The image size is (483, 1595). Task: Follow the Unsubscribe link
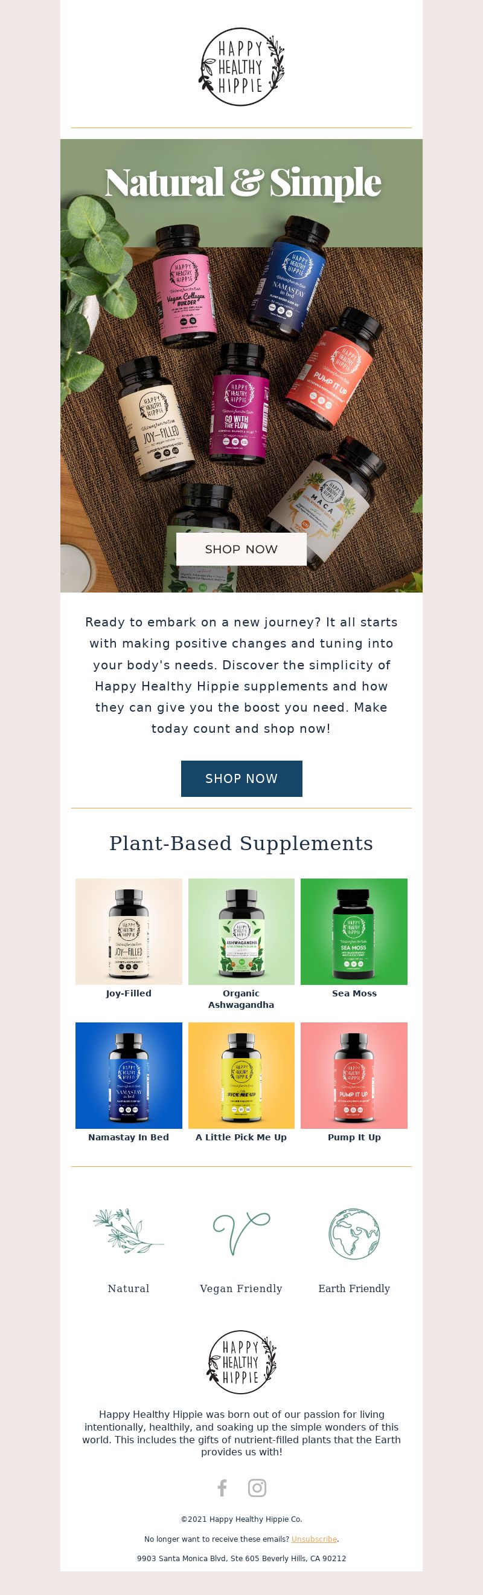point(314,1539)
